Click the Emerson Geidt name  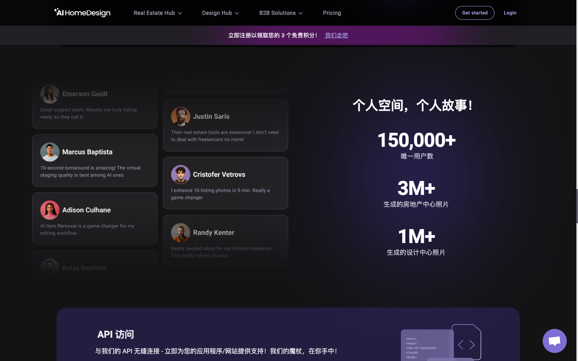[x=85, y=94]
